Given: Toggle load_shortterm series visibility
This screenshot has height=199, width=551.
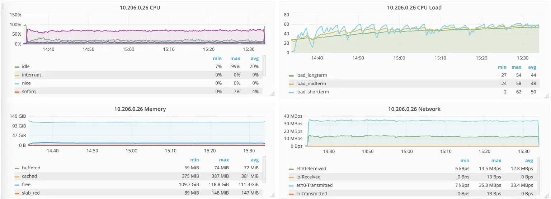Looking at the screenshot, I should (x=312, y=92).
